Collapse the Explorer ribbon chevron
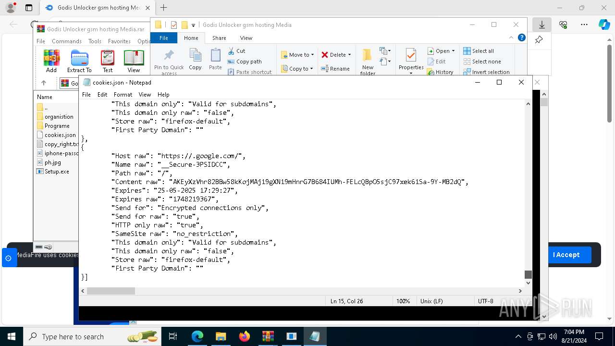Viewport: 615px width, 346px height. [x=511, y=37]
